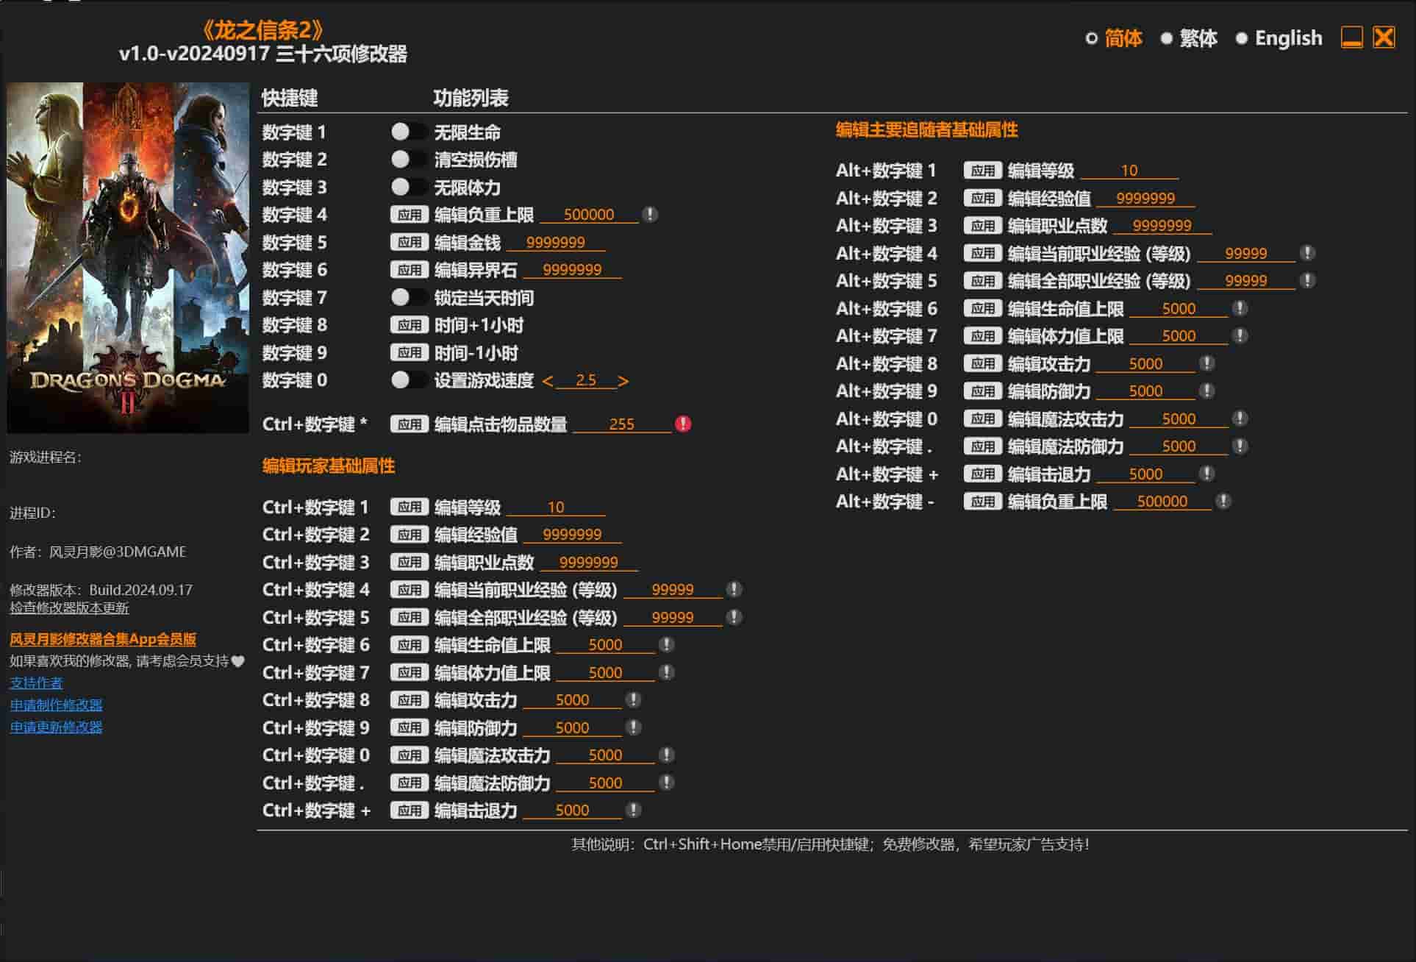The height and width of the screenshot is (962, 1416).
Task: Click the 编辑金钱 value field
Action: coord(556,243)
